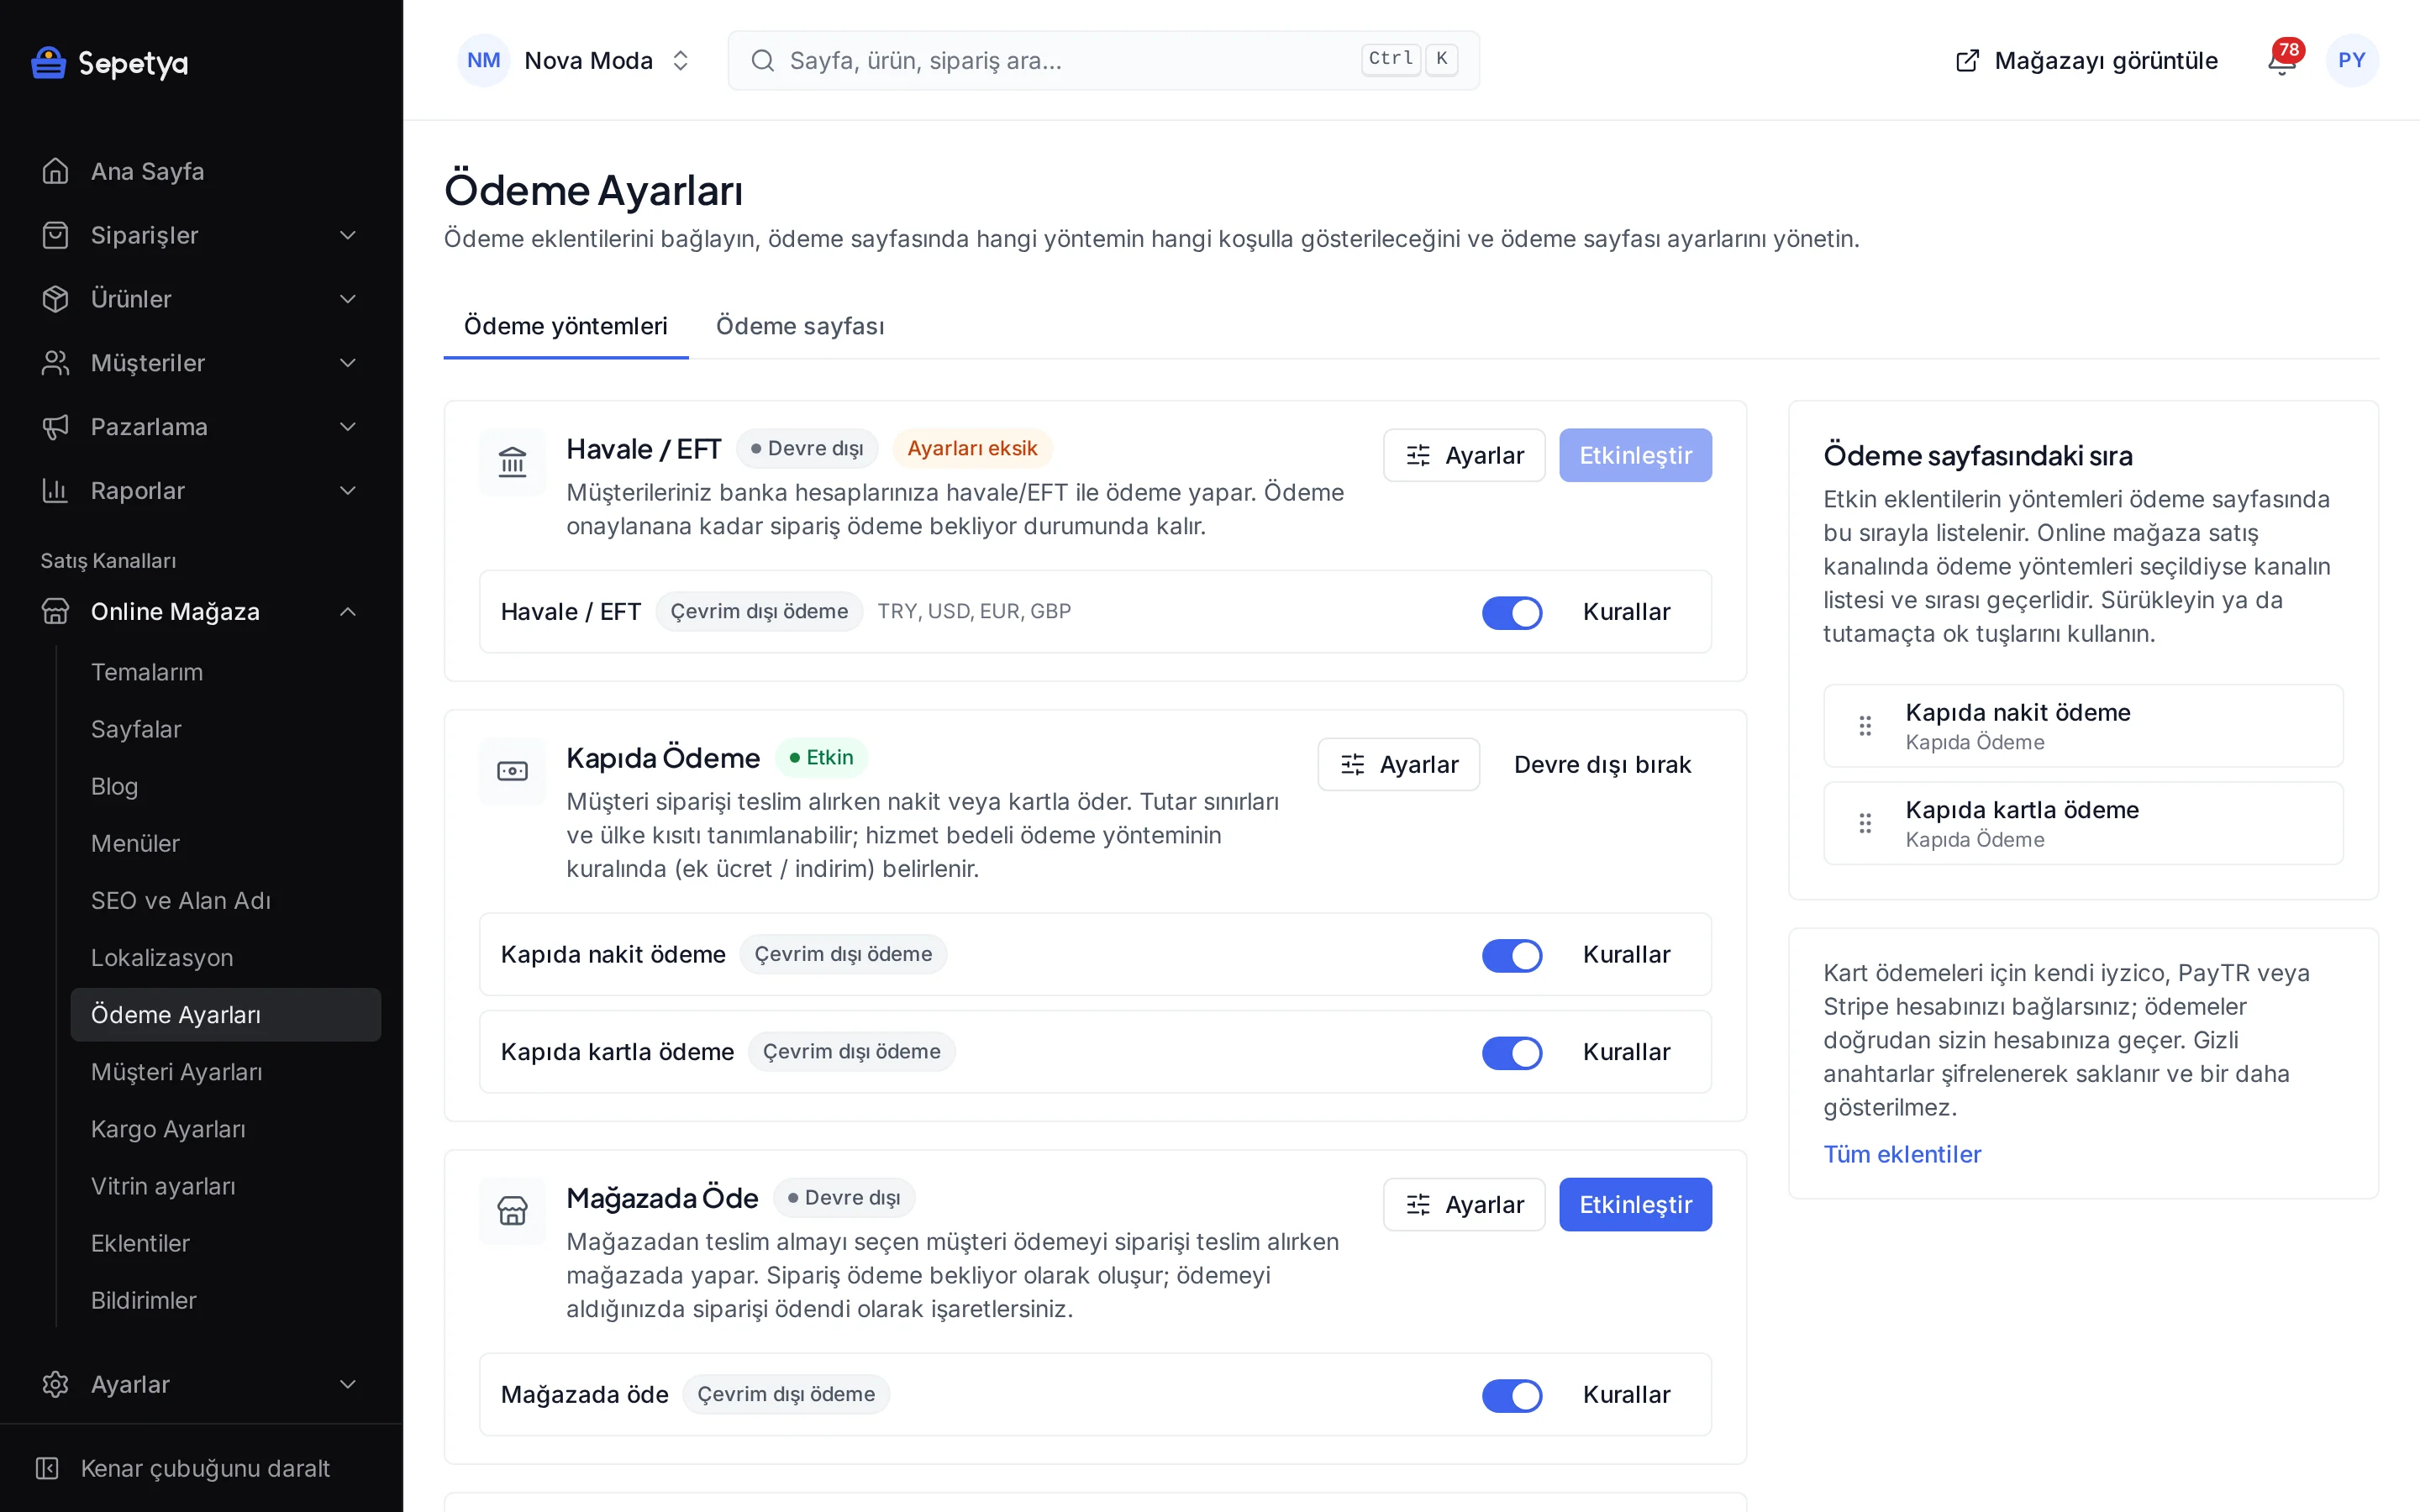Screen dimensions: 2420x1512
Task: Click the Havale / EFT bank icon
Action: pos(512,462)
